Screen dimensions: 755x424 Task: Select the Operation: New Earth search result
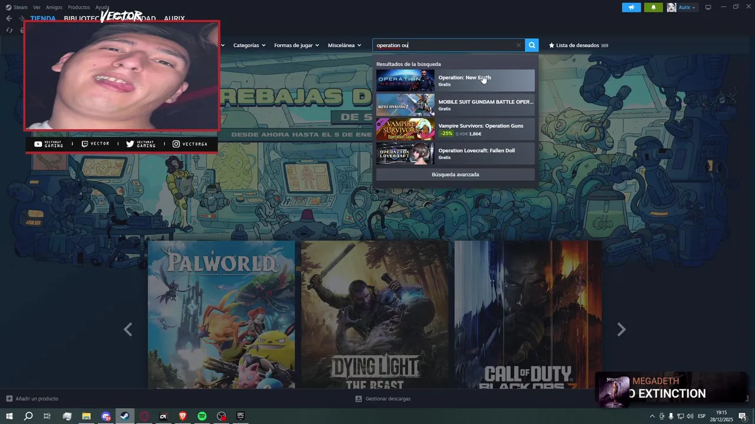click(455, 81)
